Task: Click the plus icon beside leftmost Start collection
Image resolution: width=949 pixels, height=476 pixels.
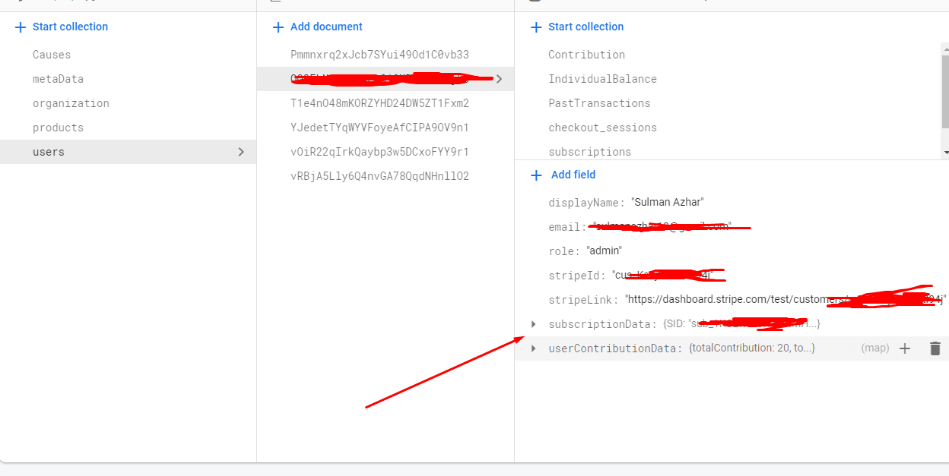Action: (x=18, y=27)
